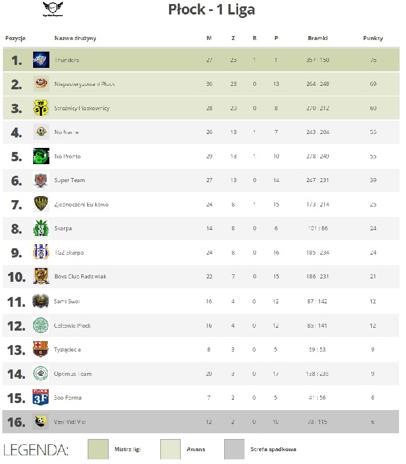The height and width of the screenshot is (464, 406).
Task: Click the Veni Vidi Vici team name
Action: pos(70,422)
